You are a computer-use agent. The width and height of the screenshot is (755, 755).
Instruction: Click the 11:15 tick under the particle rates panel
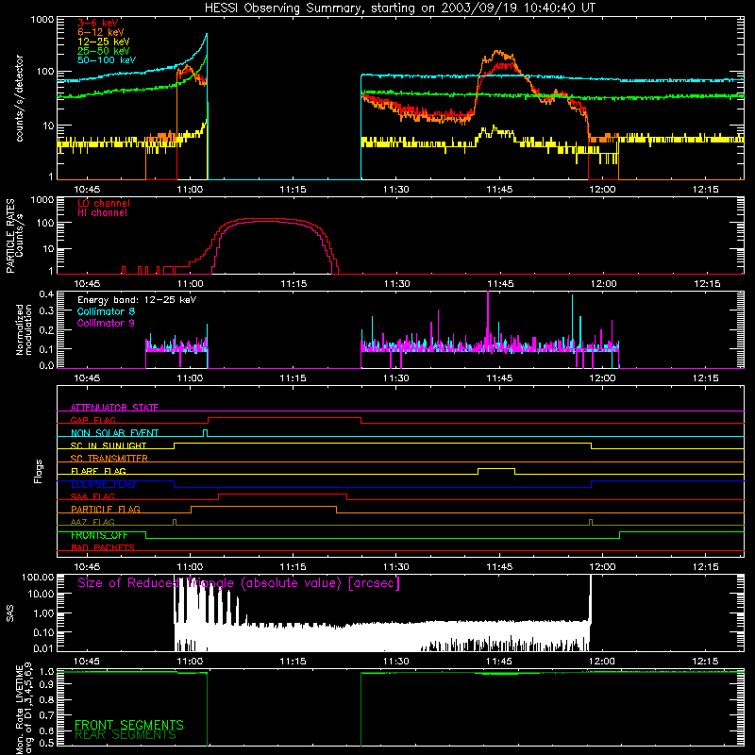(294, 284)
